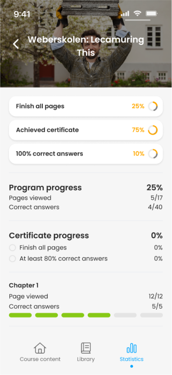
Task: Switch to the Library tab label
Action: click(x=86, y=359)
